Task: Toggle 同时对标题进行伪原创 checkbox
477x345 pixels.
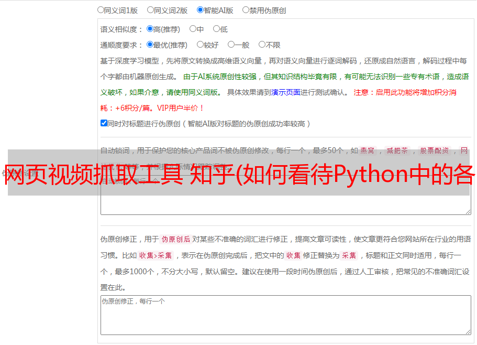Action: [x=104, y=123]
